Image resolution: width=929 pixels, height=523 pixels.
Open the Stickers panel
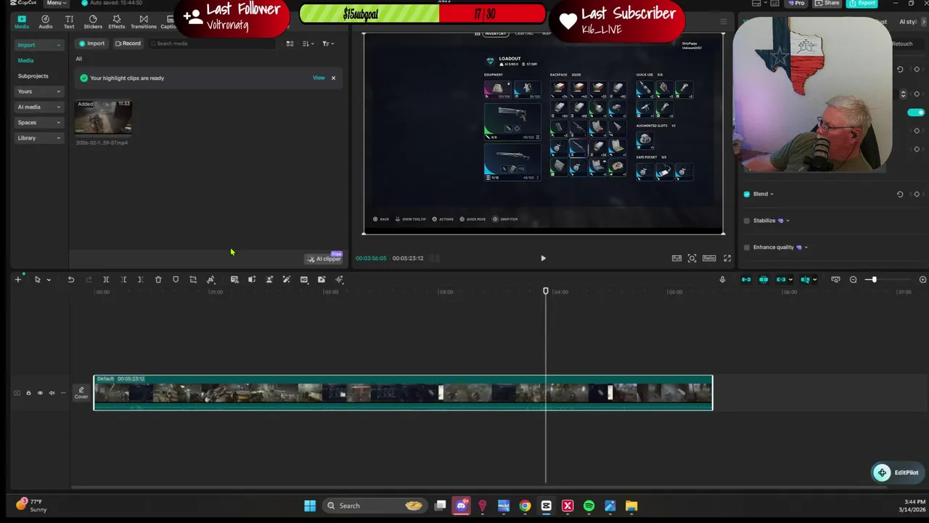coord(93,22)
